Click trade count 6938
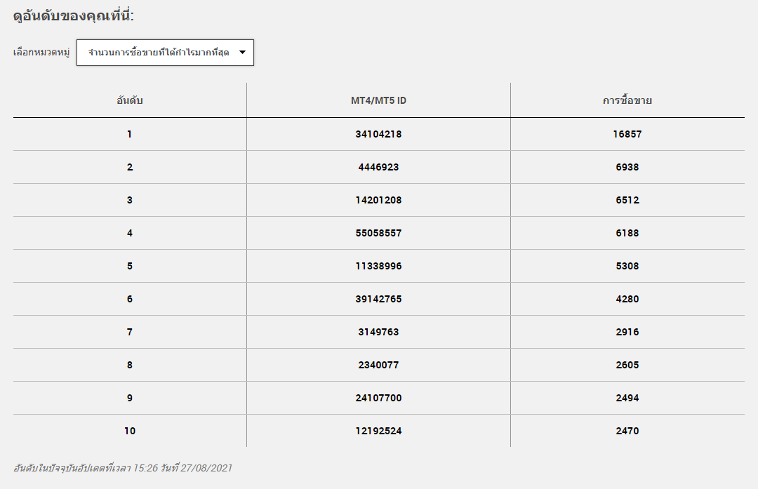This screenshot has width=758, height=489. (x=627, y=167)
